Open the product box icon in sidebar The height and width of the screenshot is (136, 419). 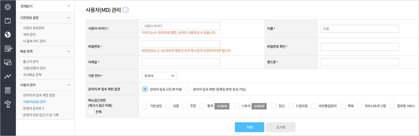pos(8,21)
